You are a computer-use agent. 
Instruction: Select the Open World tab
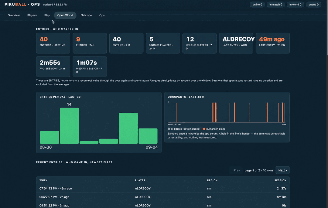coord(65,15)
